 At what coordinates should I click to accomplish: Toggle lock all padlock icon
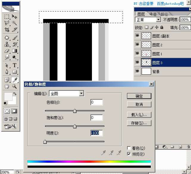[162, 27]
